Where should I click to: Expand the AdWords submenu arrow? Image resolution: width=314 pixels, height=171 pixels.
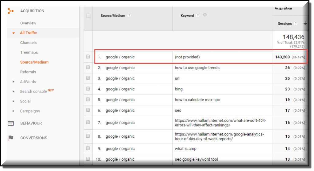pos(13,82)
